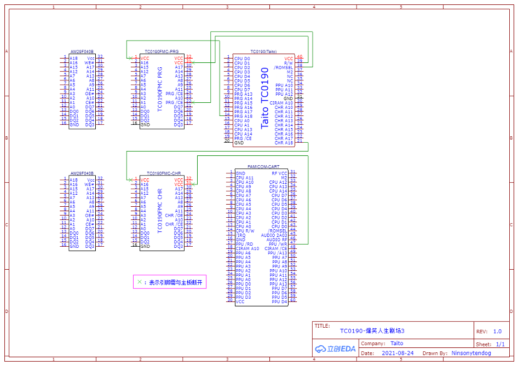The width and height of the screenshot is (518, 366).
Task: Click the Sheet value 1/1
Action: tap(500, 344)
